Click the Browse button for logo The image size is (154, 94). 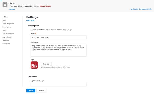[46, 64]
